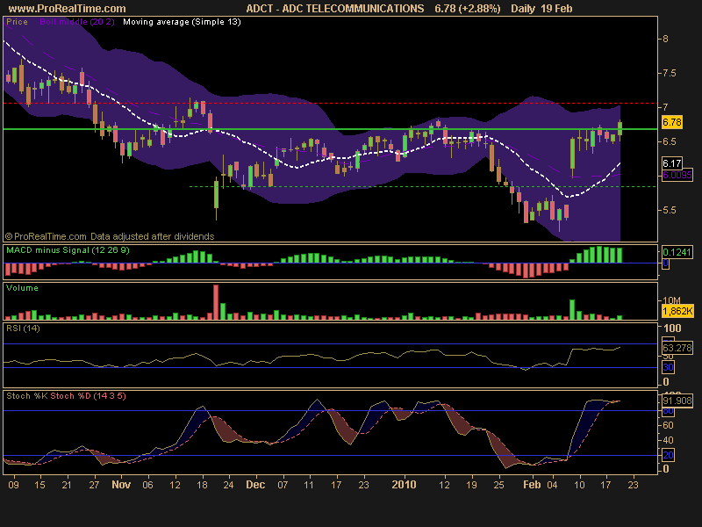Viewport: 702px width, 527px height.
Task: Click the Data adjusted after dividends notice
Action: pos(152,236)
